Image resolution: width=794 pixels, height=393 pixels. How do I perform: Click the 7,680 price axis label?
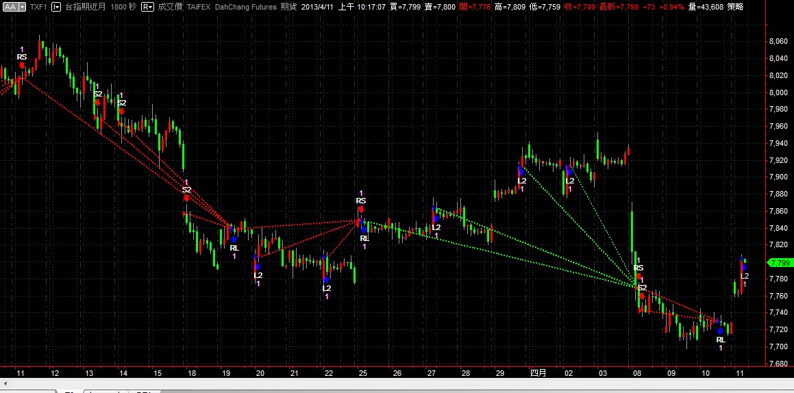(x=778, y=363)
